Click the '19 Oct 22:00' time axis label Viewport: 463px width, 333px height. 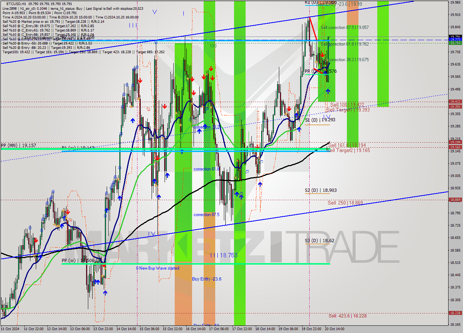(311, 329)
